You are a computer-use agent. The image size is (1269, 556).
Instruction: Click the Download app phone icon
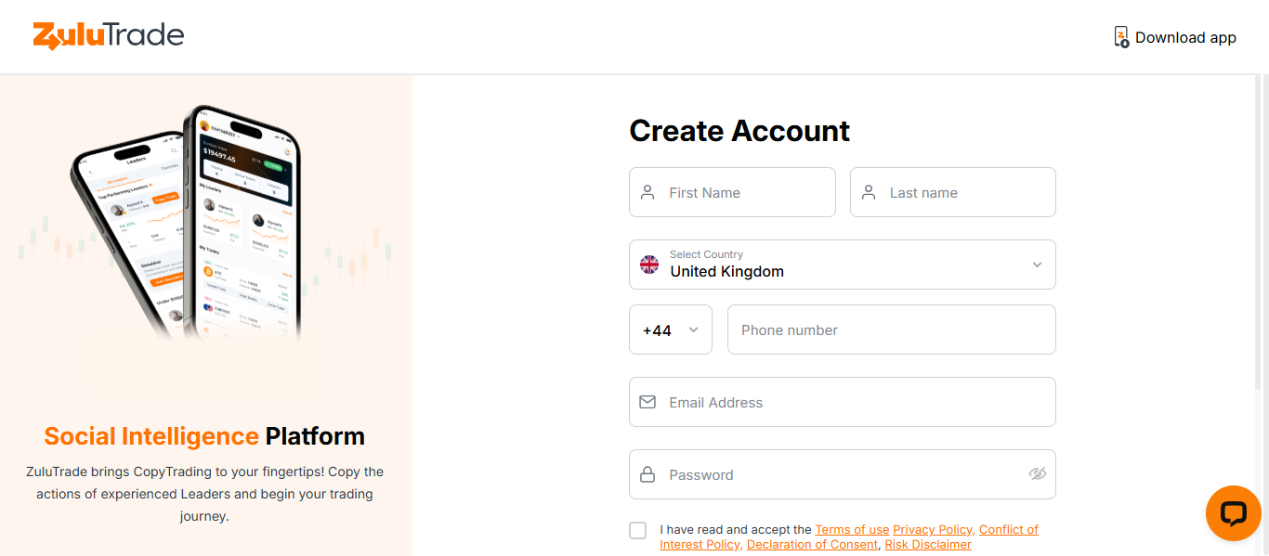point(1120,36)
